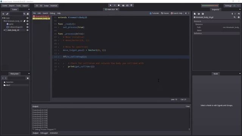Open the Inspector dock dropdown arrow
The height and width of the screenshot is (136, 242).
pyautogui.click(x=240, y=9)
